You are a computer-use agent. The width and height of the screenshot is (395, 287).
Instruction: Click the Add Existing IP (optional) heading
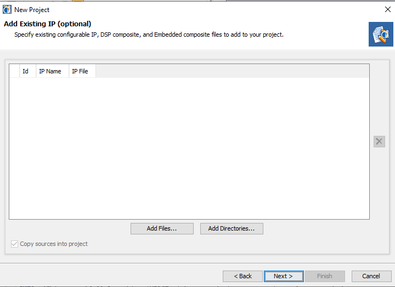(47, 24)
